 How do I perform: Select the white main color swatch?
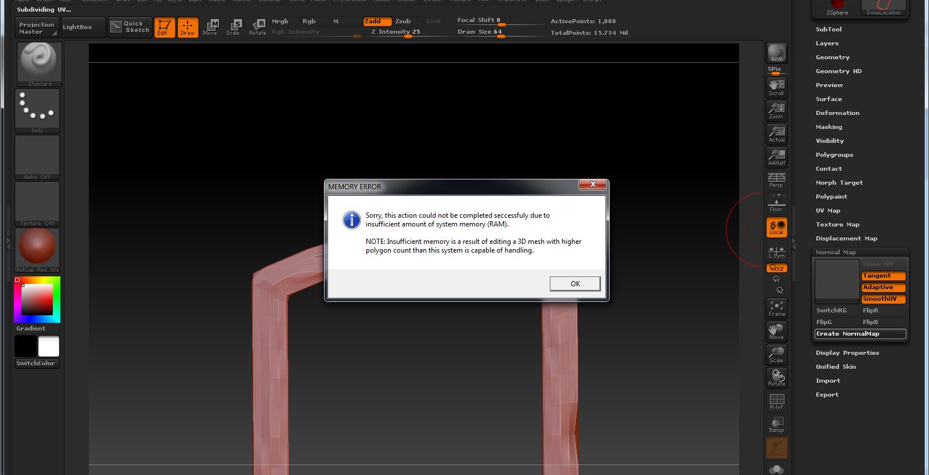click(49, 347)
